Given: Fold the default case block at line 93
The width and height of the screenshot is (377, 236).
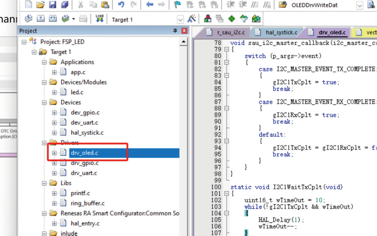Looking at the screenshot, I should click(x=227, y=141).
